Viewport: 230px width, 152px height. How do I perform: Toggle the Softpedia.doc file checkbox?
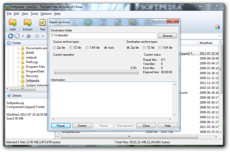pyautogui.click(x=59, y=133)
